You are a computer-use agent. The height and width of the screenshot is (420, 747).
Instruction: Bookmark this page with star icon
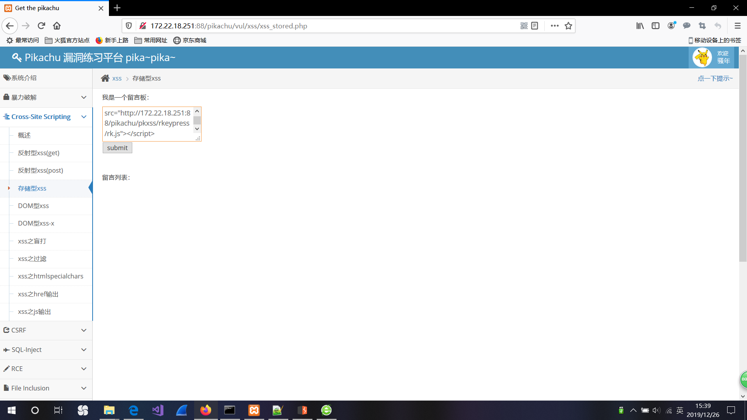pos(568,26)
